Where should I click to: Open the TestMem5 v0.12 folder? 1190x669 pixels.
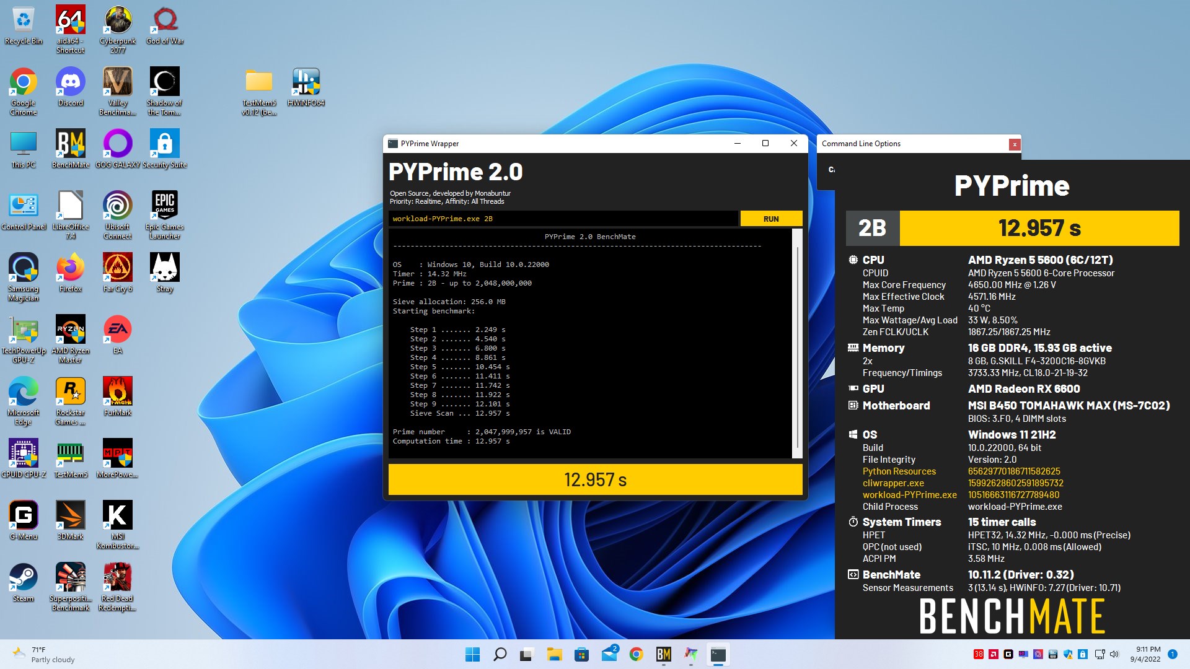(x=259, y=92)
